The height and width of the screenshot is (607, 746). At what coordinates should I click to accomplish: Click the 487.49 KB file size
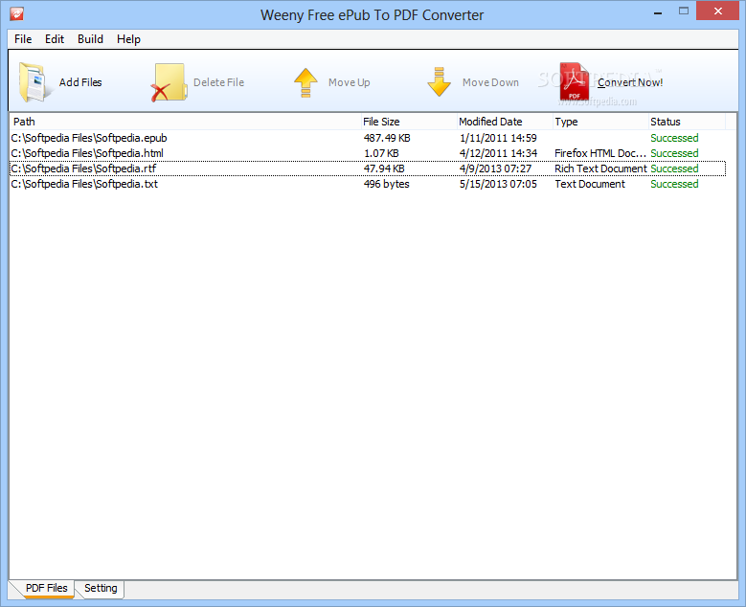[x=387, y=138]
